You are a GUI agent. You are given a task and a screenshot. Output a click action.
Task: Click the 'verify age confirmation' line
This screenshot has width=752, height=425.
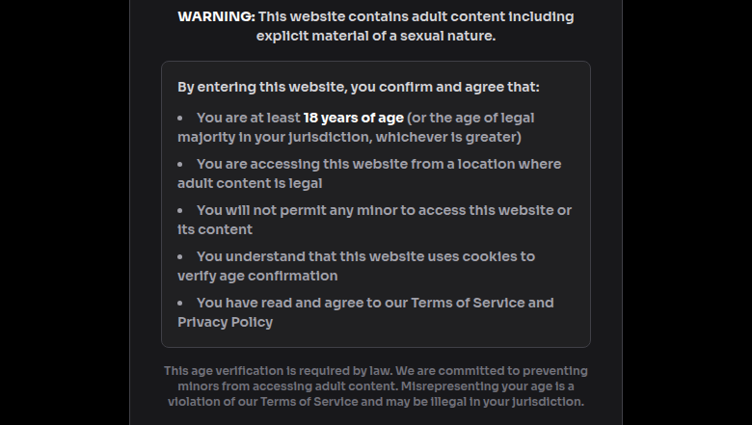pyautogui.click(x=257, y=276)
